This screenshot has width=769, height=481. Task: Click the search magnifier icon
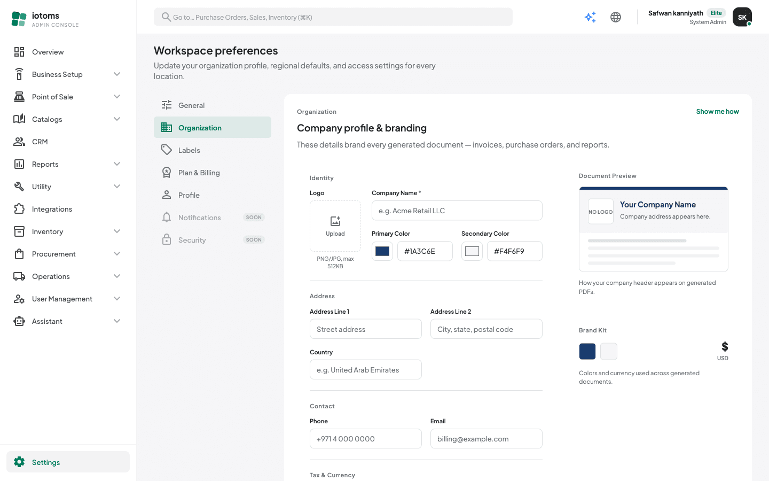point(166,17)
